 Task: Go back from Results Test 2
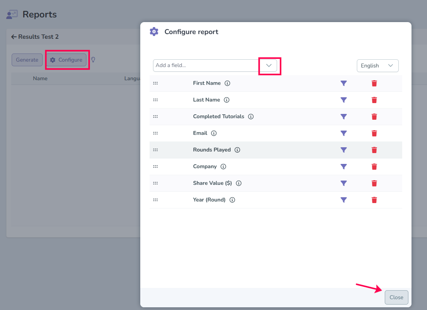click(x=14, y=37)
